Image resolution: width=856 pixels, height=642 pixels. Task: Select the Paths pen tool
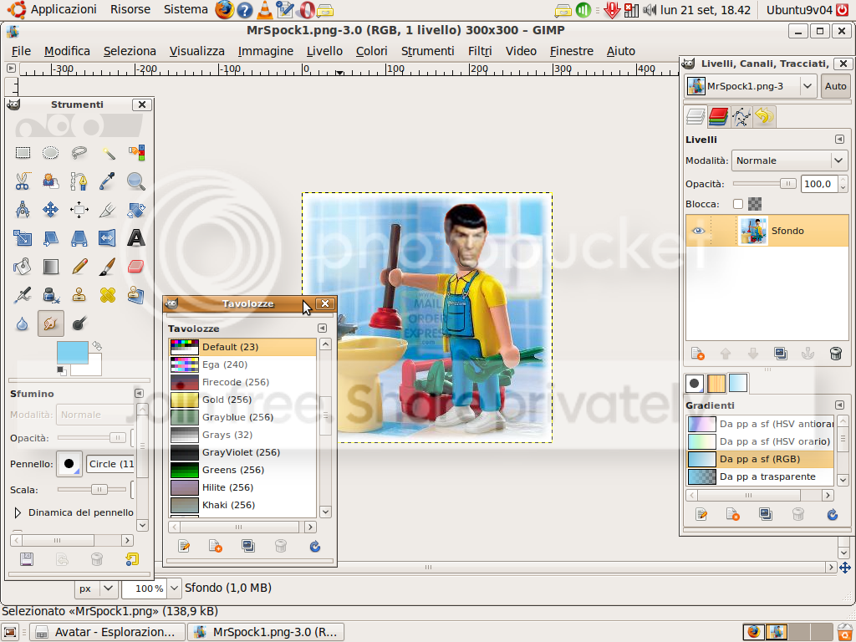pos(79,181)
